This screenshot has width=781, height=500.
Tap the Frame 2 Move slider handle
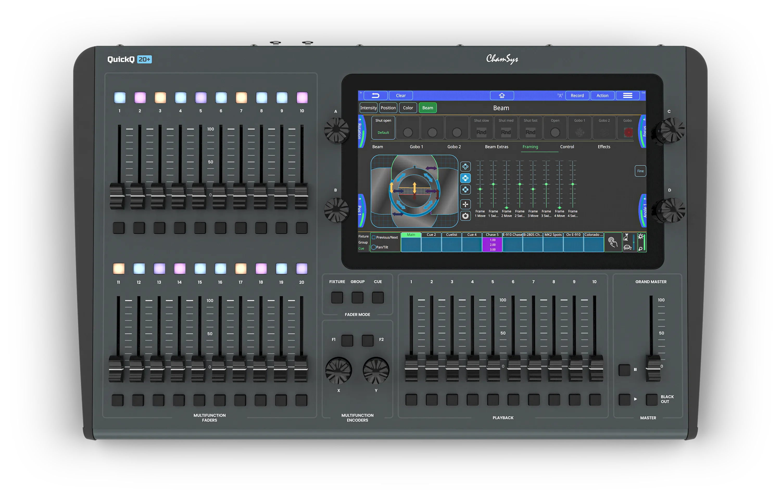click(x=506, y=207)
